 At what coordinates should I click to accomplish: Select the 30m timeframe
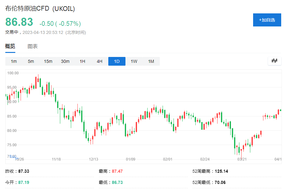click(65, 61)
